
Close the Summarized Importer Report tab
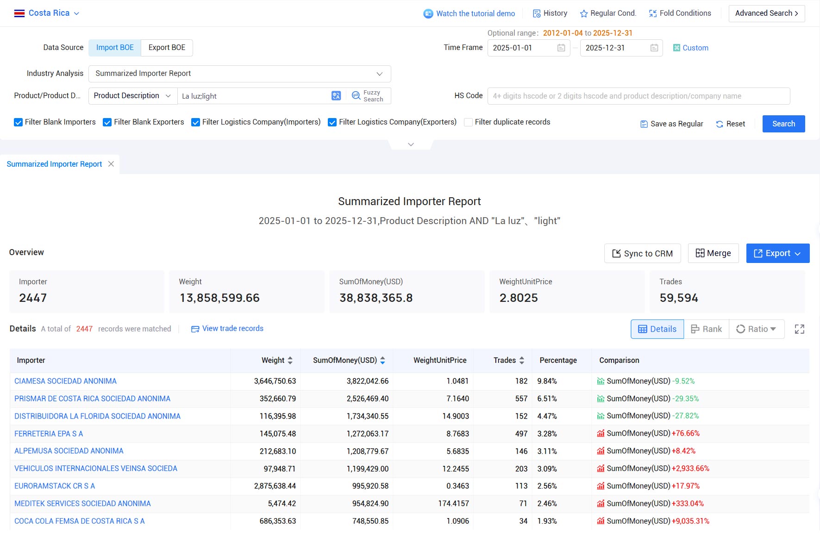(111, 164)
